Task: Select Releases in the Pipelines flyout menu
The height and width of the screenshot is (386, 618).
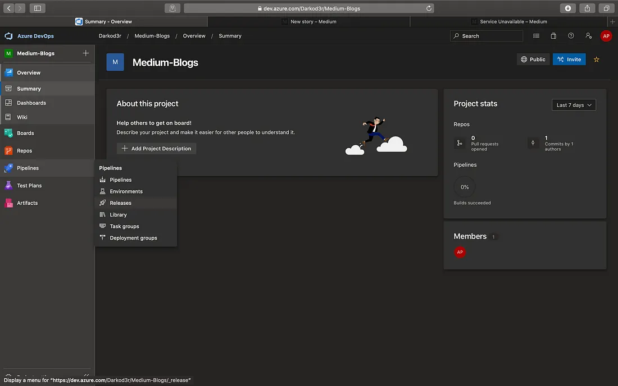Action: pyautogui.click(x=135, y=203)
